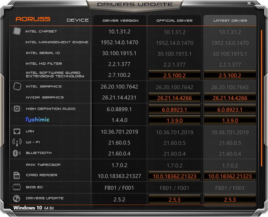Click installed BIOS EC value FB01 / F001

click(x=119, y=188)
